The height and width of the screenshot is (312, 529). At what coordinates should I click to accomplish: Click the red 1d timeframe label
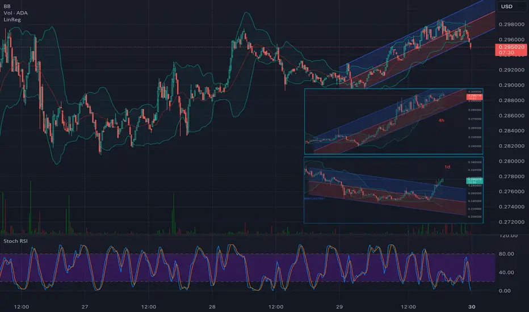[x=447, y=167]
